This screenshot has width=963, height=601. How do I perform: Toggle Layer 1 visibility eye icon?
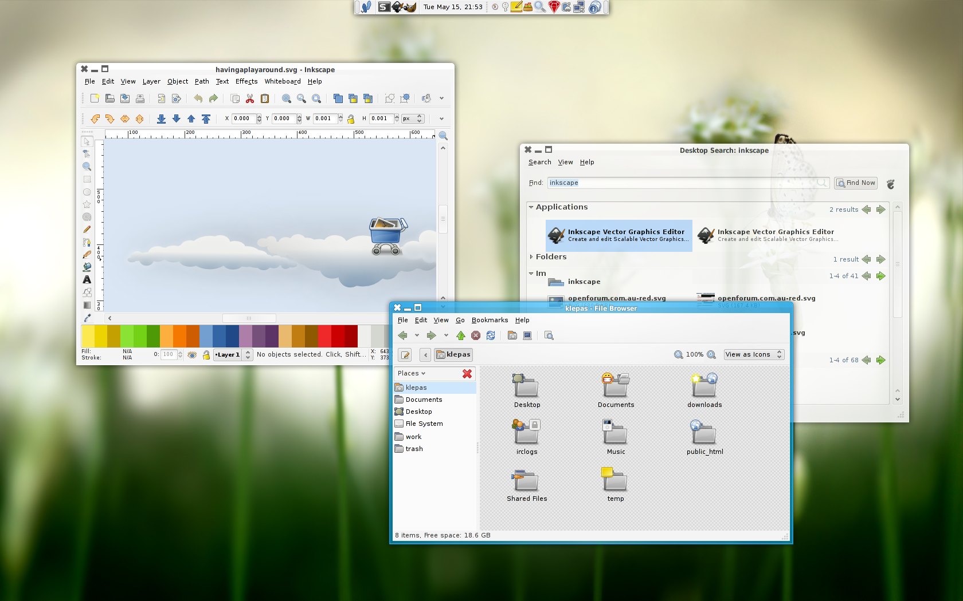point(192,355)
